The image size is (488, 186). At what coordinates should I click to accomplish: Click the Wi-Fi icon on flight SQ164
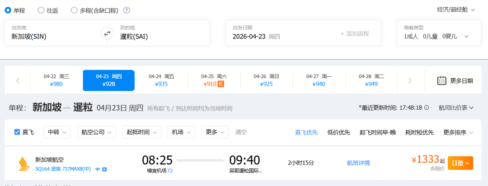pos(97,169)
